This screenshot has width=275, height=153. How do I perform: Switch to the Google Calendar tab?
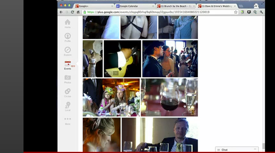[135, 6]
